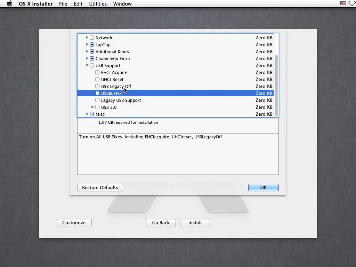Select the EHCI Acquire row label
The image size is (356, 267).
(114, 72)
